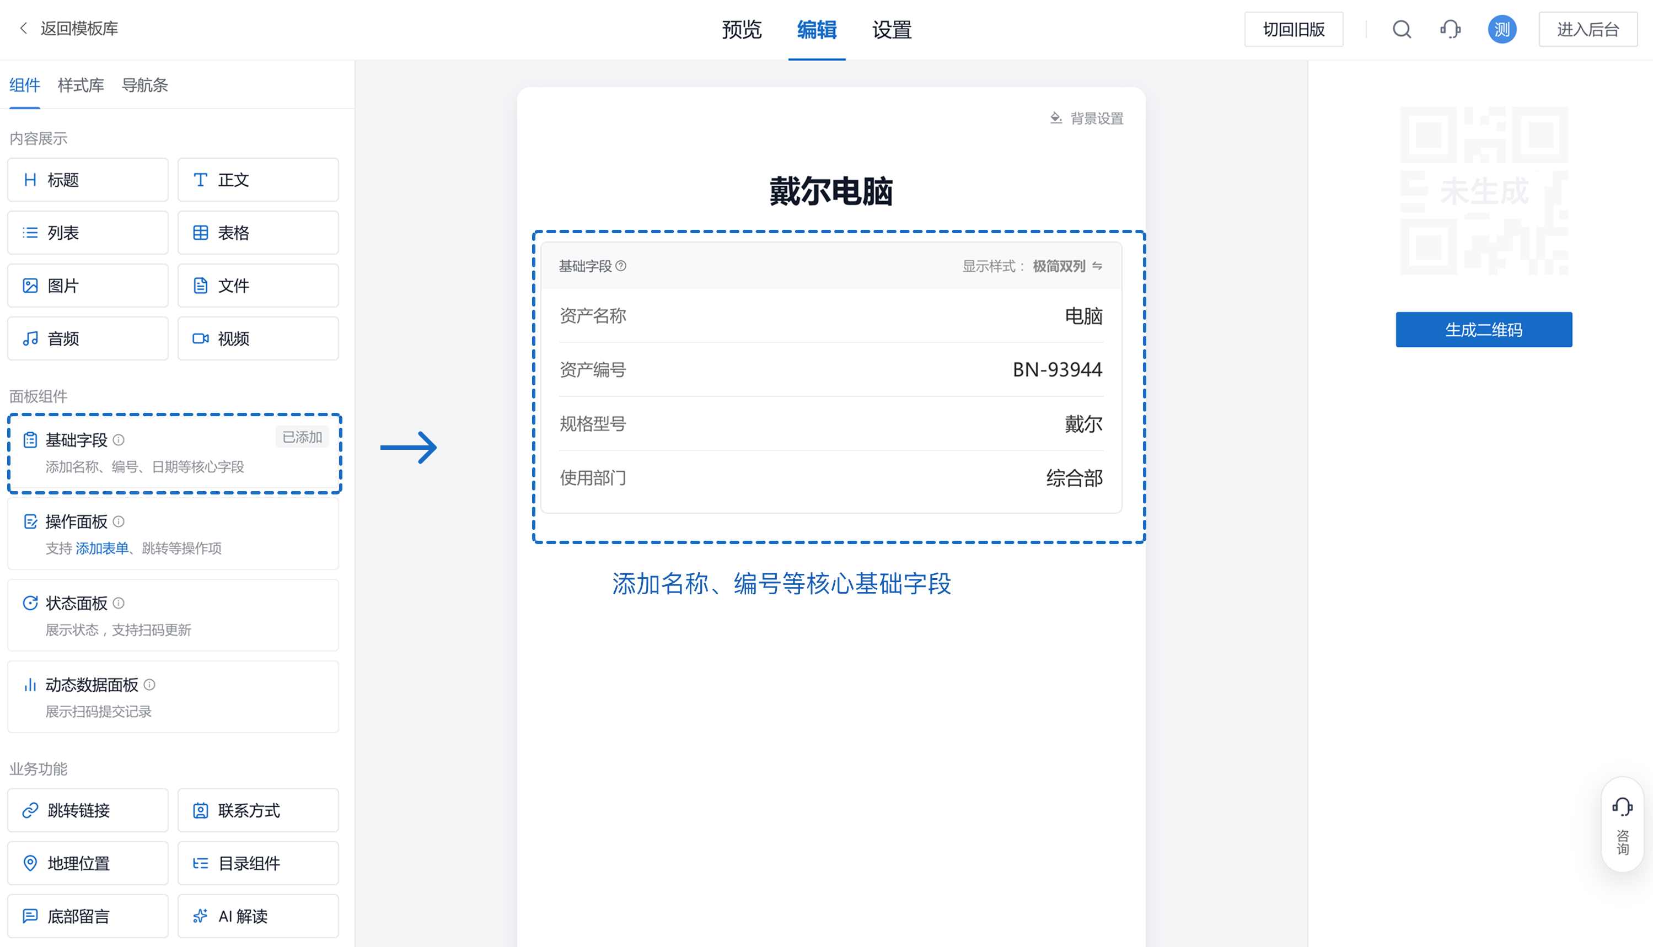The width and height of the screenshot is (1653, 947).
Task: Click the 综合部 value
Action: [1075, 478]
